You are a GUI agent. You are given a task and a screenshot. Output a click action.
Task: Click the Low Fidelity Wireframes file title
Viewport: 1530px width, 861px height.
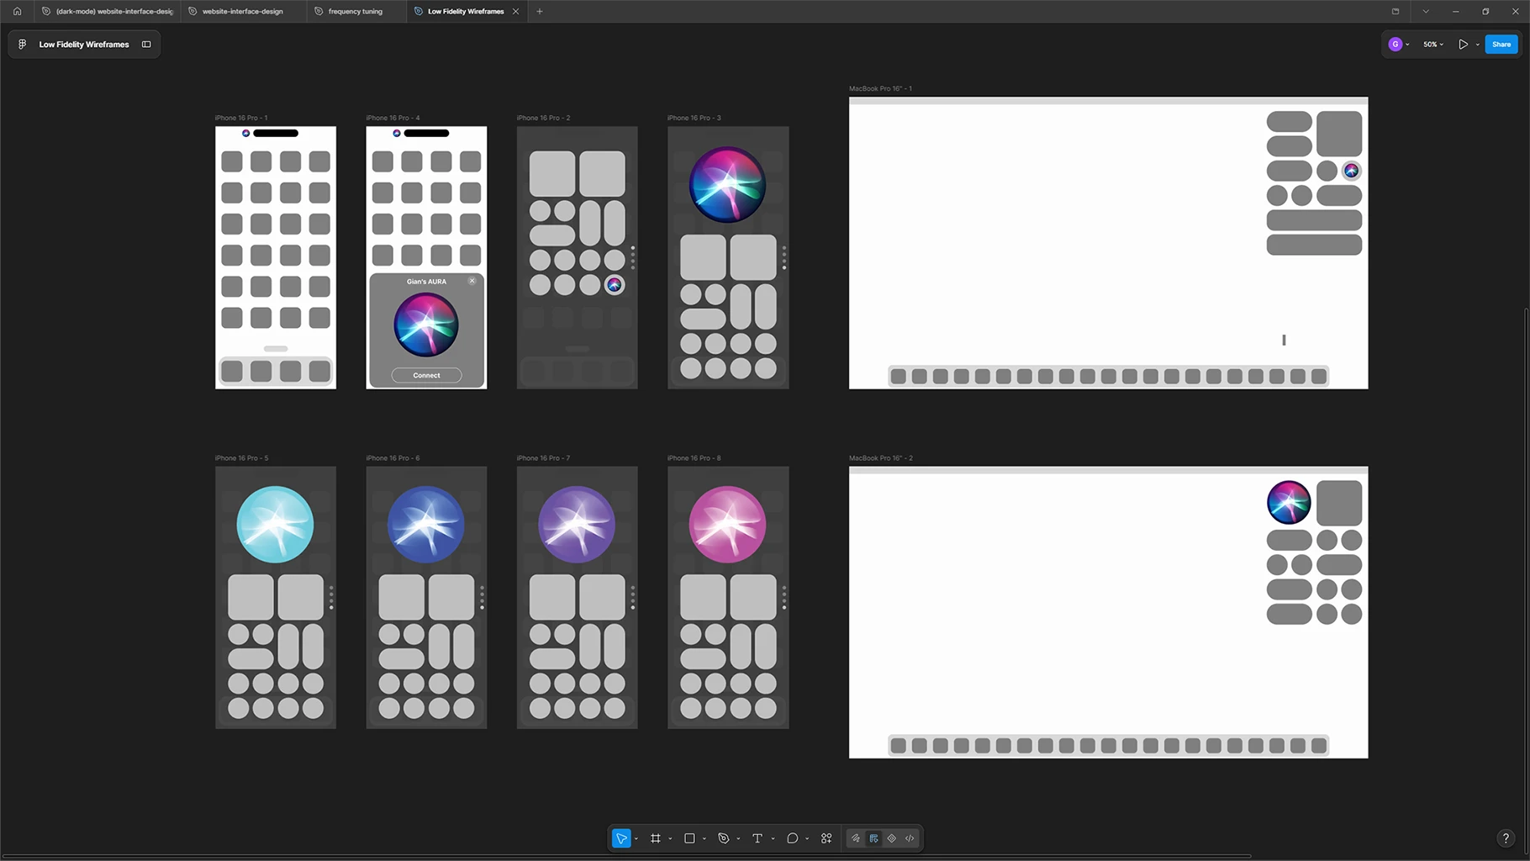pyautogui.click(x=84, y=45)
